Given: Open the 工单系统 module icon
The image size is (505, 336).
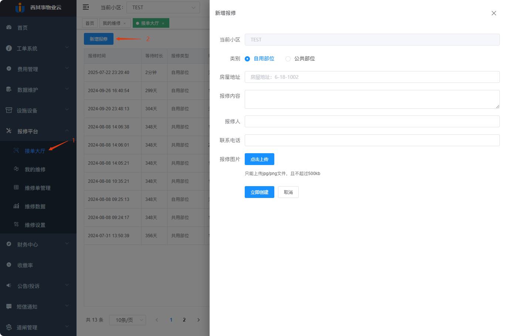Looking at the screenshot, I should coord(9,48).
